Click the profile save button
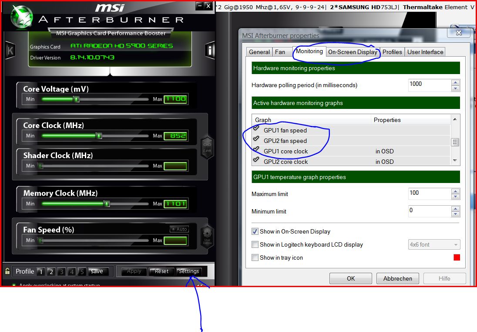This screenshot has width=477, height=332. (x=98, y=271)
